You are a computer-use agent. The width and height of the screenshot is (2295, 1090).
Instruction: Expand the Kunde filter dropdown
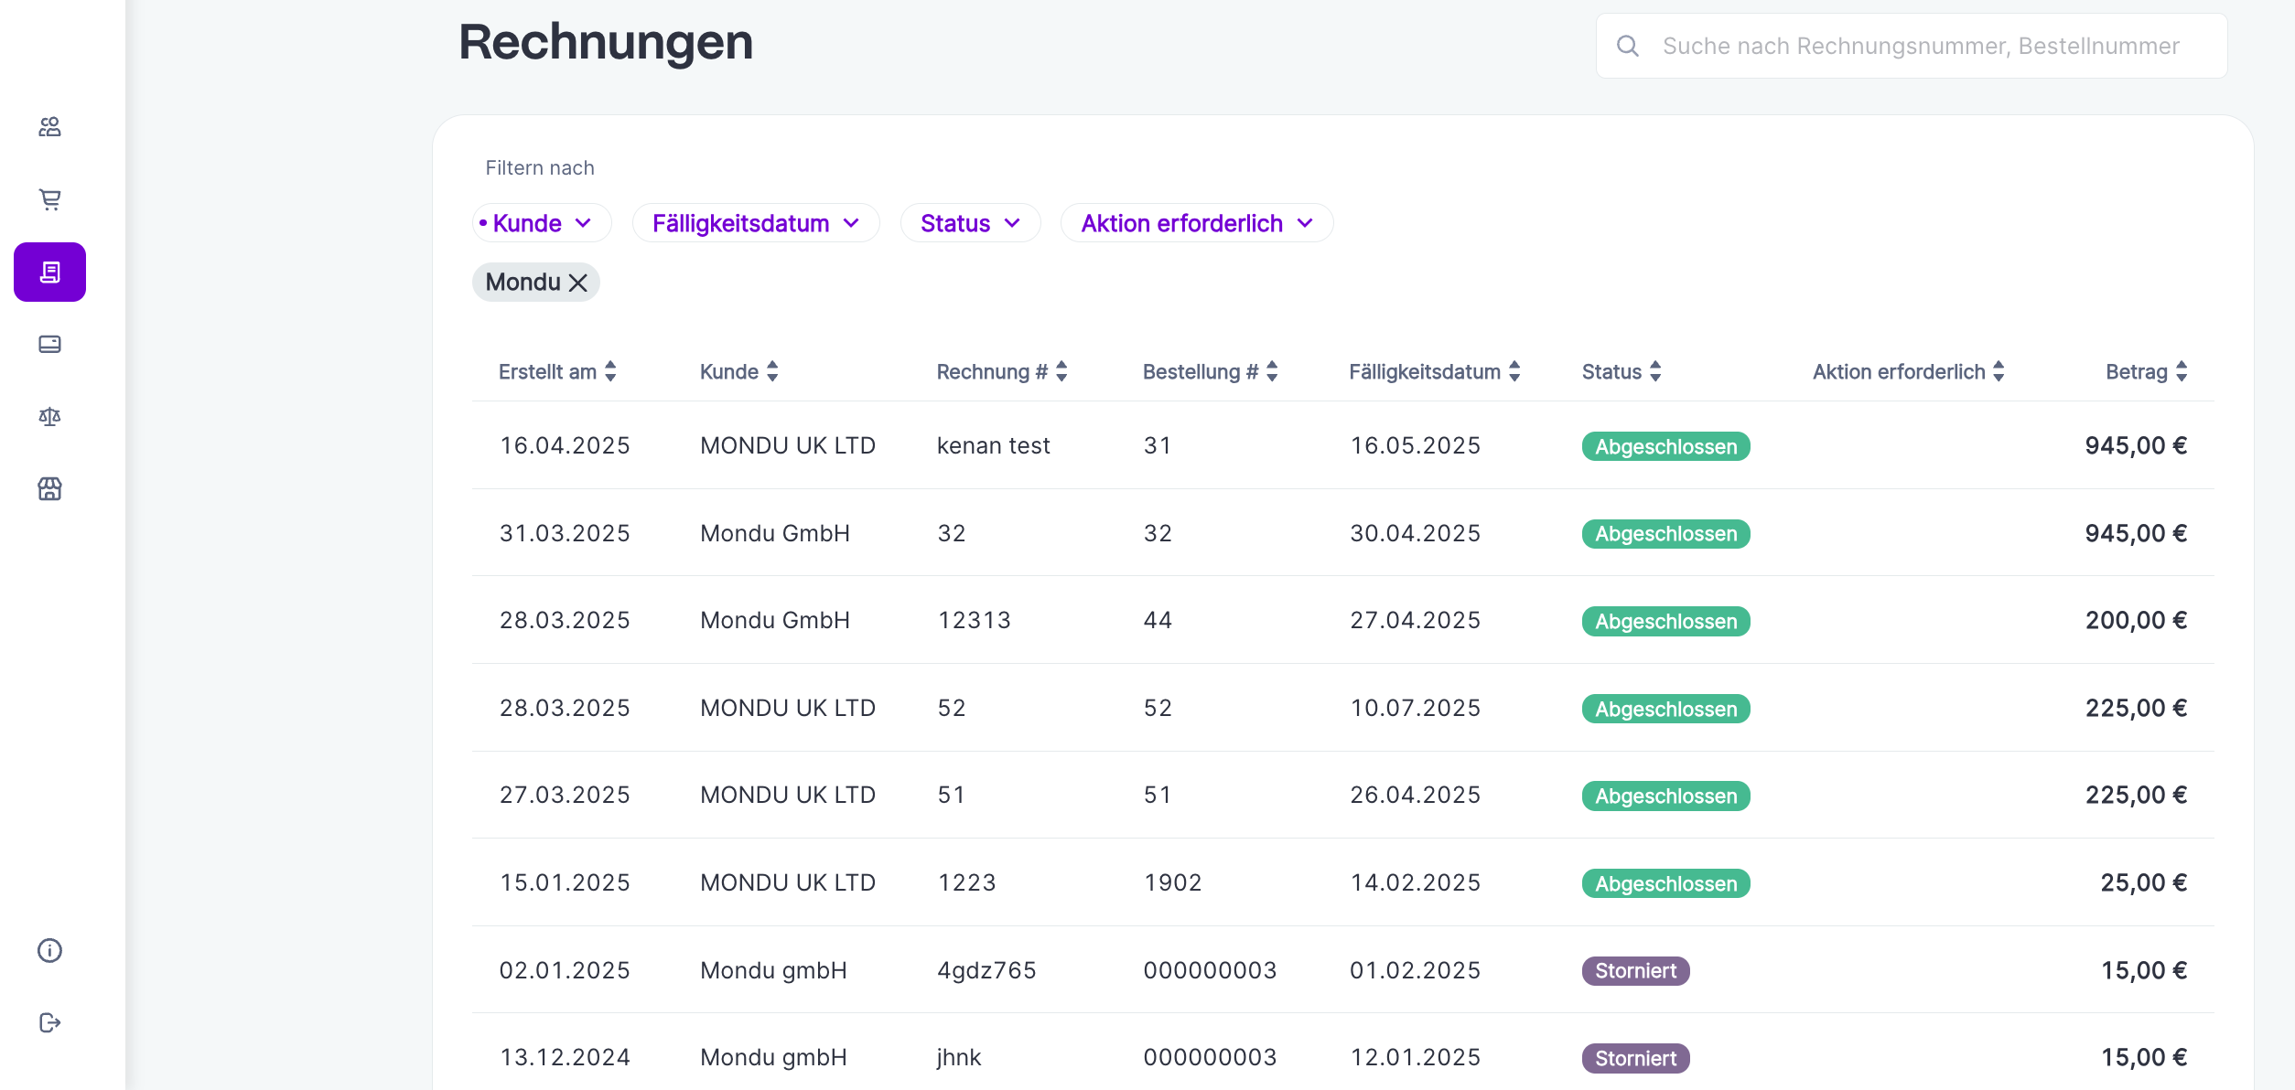pyautogui.click(x=542, y=223)
